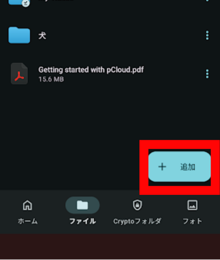Open the partially visible top folder icon
The width and height of the screenshot is (220, 260).
tap(19, 3)
